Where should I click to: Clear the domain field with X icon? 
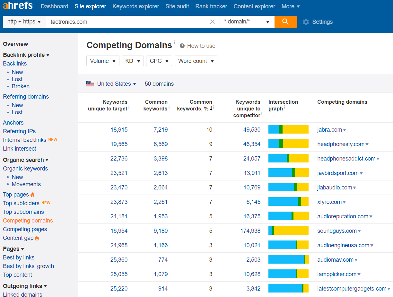[212, 22]
